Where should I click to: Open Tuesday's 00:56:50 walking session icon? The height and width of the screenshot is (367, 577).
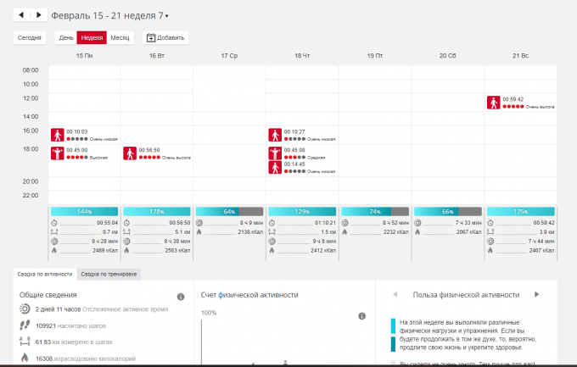point(130,153)
